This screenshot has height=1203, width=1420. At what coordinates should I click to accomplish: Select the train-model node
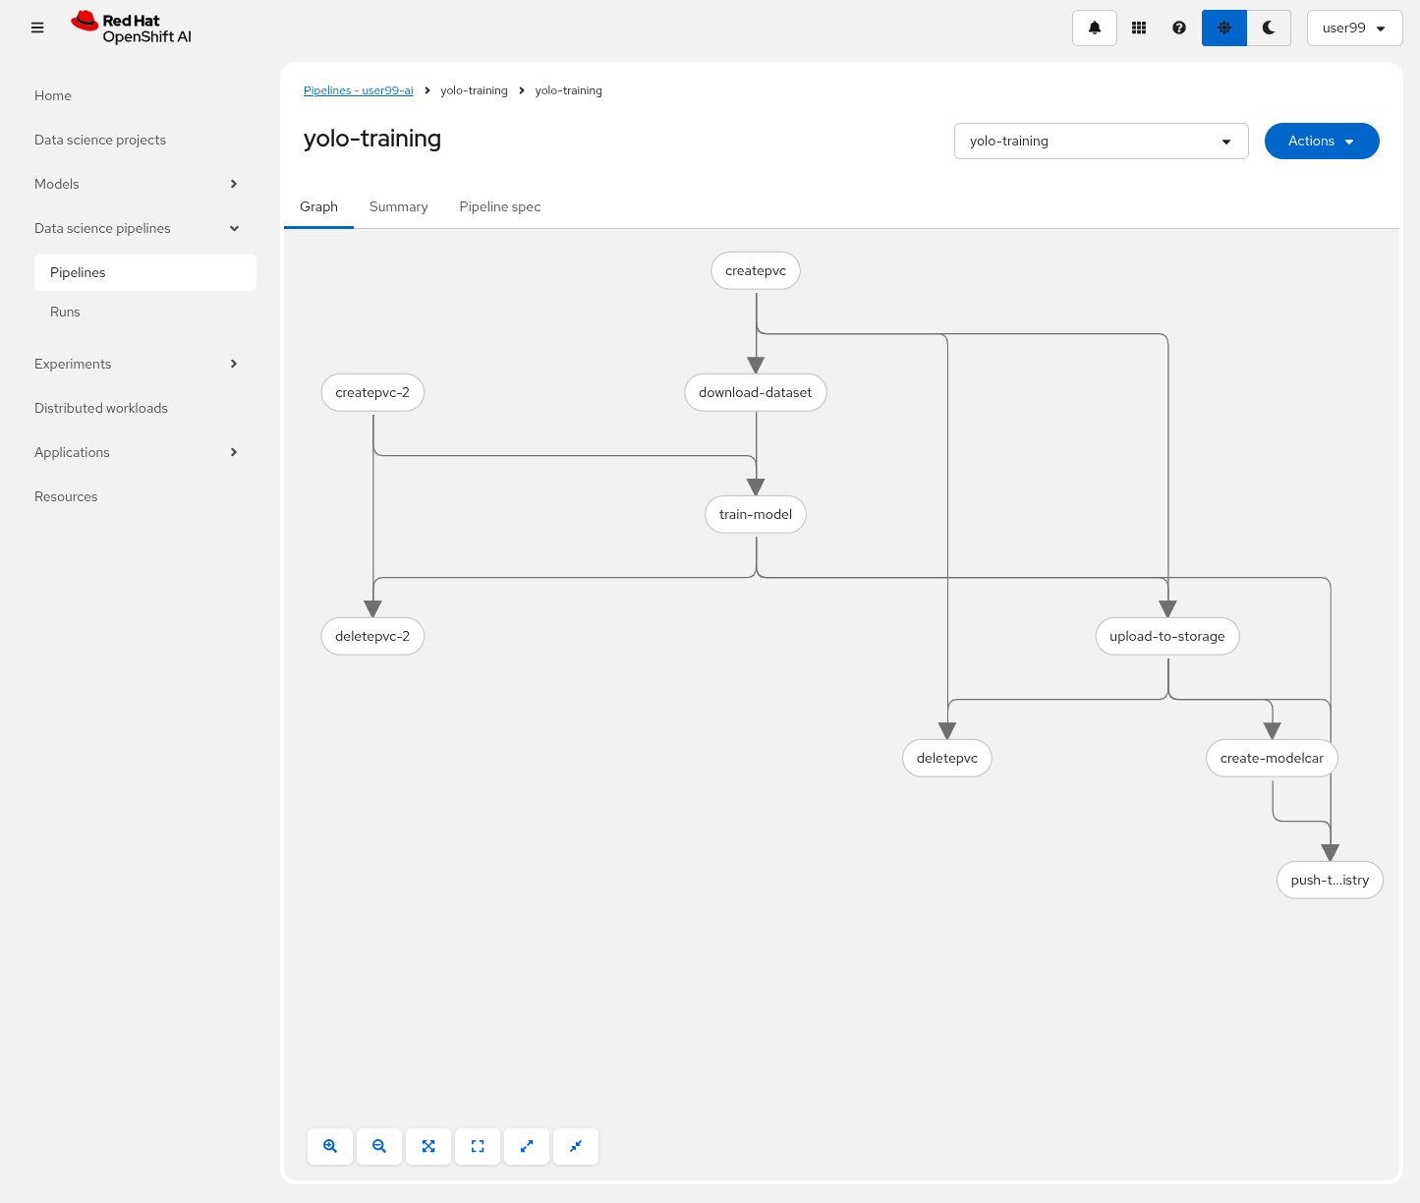(x=756, y=514)
